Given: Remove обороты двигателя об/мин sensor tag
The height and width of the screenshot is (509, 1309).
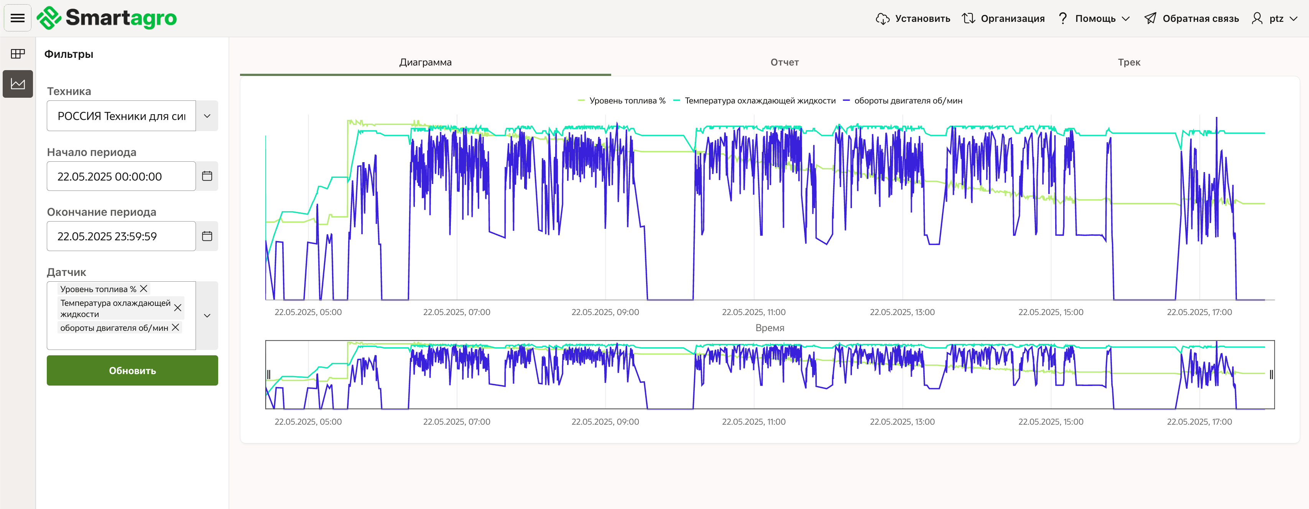Looking at the screenshot, I should tap(175, 328).
